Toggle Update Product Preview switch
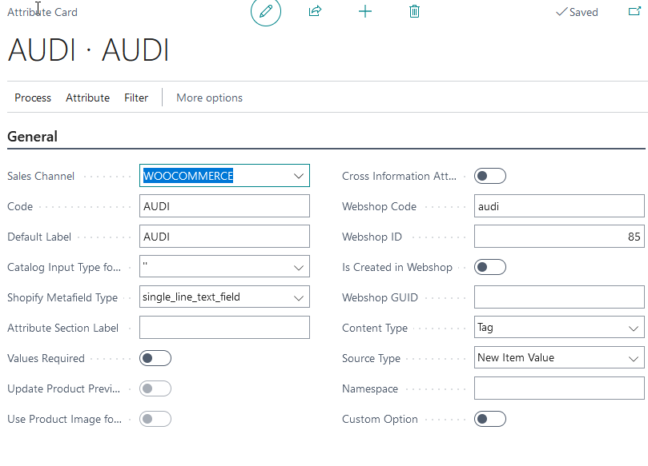Screen dimensions: 648x466 click(155, 388)
